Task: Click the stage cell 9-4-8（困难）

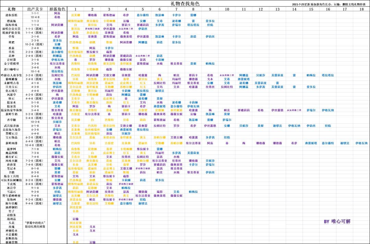Action: 35,204
